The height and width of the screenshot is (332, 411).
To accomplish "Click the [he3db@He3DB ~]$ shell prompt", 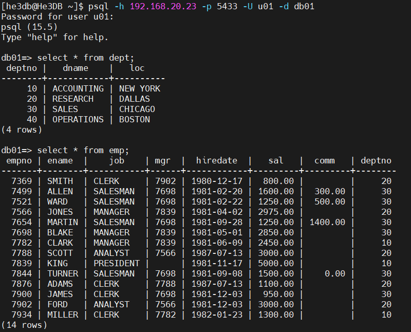I will pos(42,6).
